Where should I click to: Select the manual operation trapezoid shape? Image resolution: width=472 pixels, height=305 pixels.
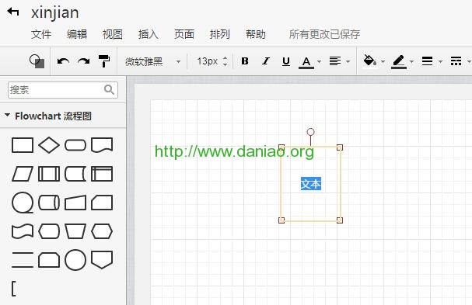pos(75,231)
